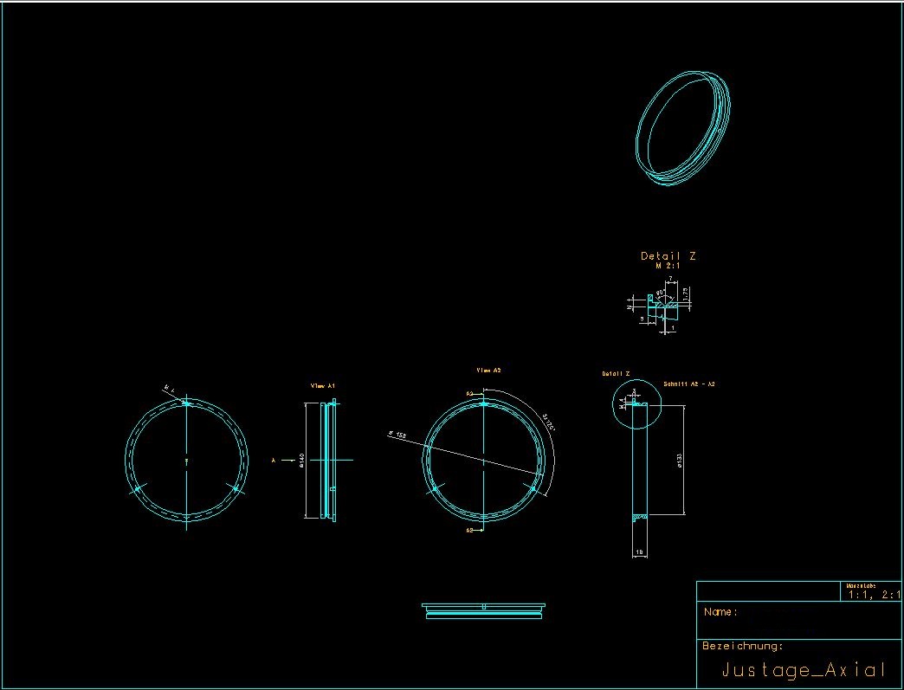Viewport: 904px width, 690px height.
Task: Click the Schnitt A2 - A2 label
Action: click(x=689, y=384)
